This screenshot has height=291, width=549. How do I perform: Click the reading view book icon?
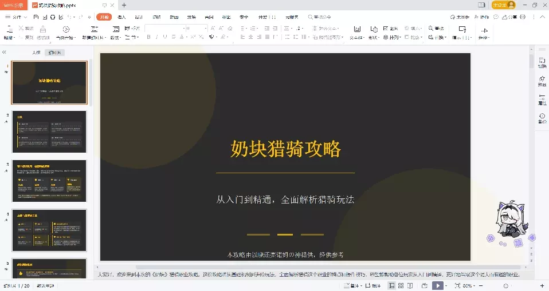click(x=410, y=286)
